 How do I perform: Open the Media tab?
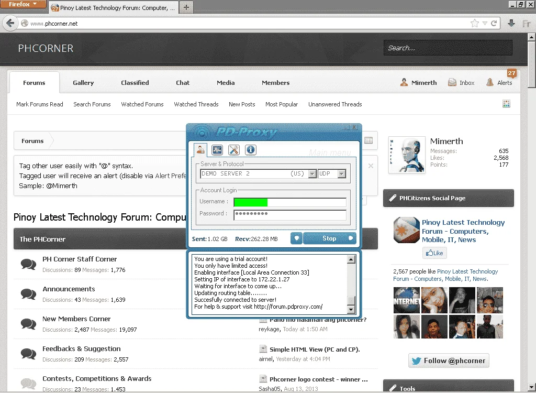(226, 82)
